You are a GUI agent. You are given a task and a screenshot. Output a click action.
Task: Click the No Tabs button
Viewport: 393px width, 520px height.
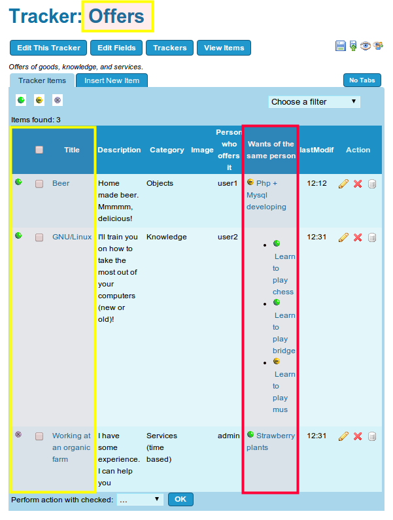point(362,80)
